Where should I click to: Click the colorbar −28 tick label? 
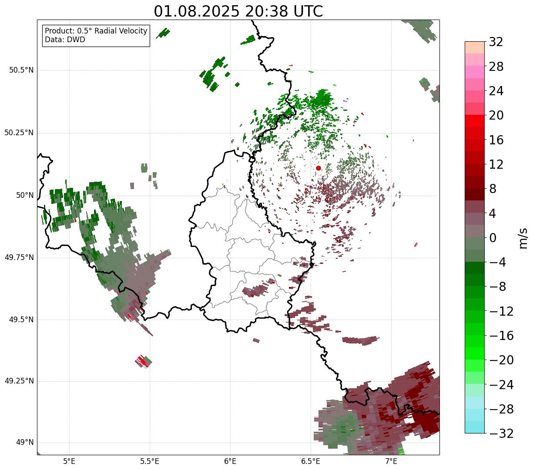tap(501, 409)
